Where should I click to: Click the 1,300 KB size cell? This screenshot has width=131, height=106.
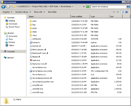(118, 82)
